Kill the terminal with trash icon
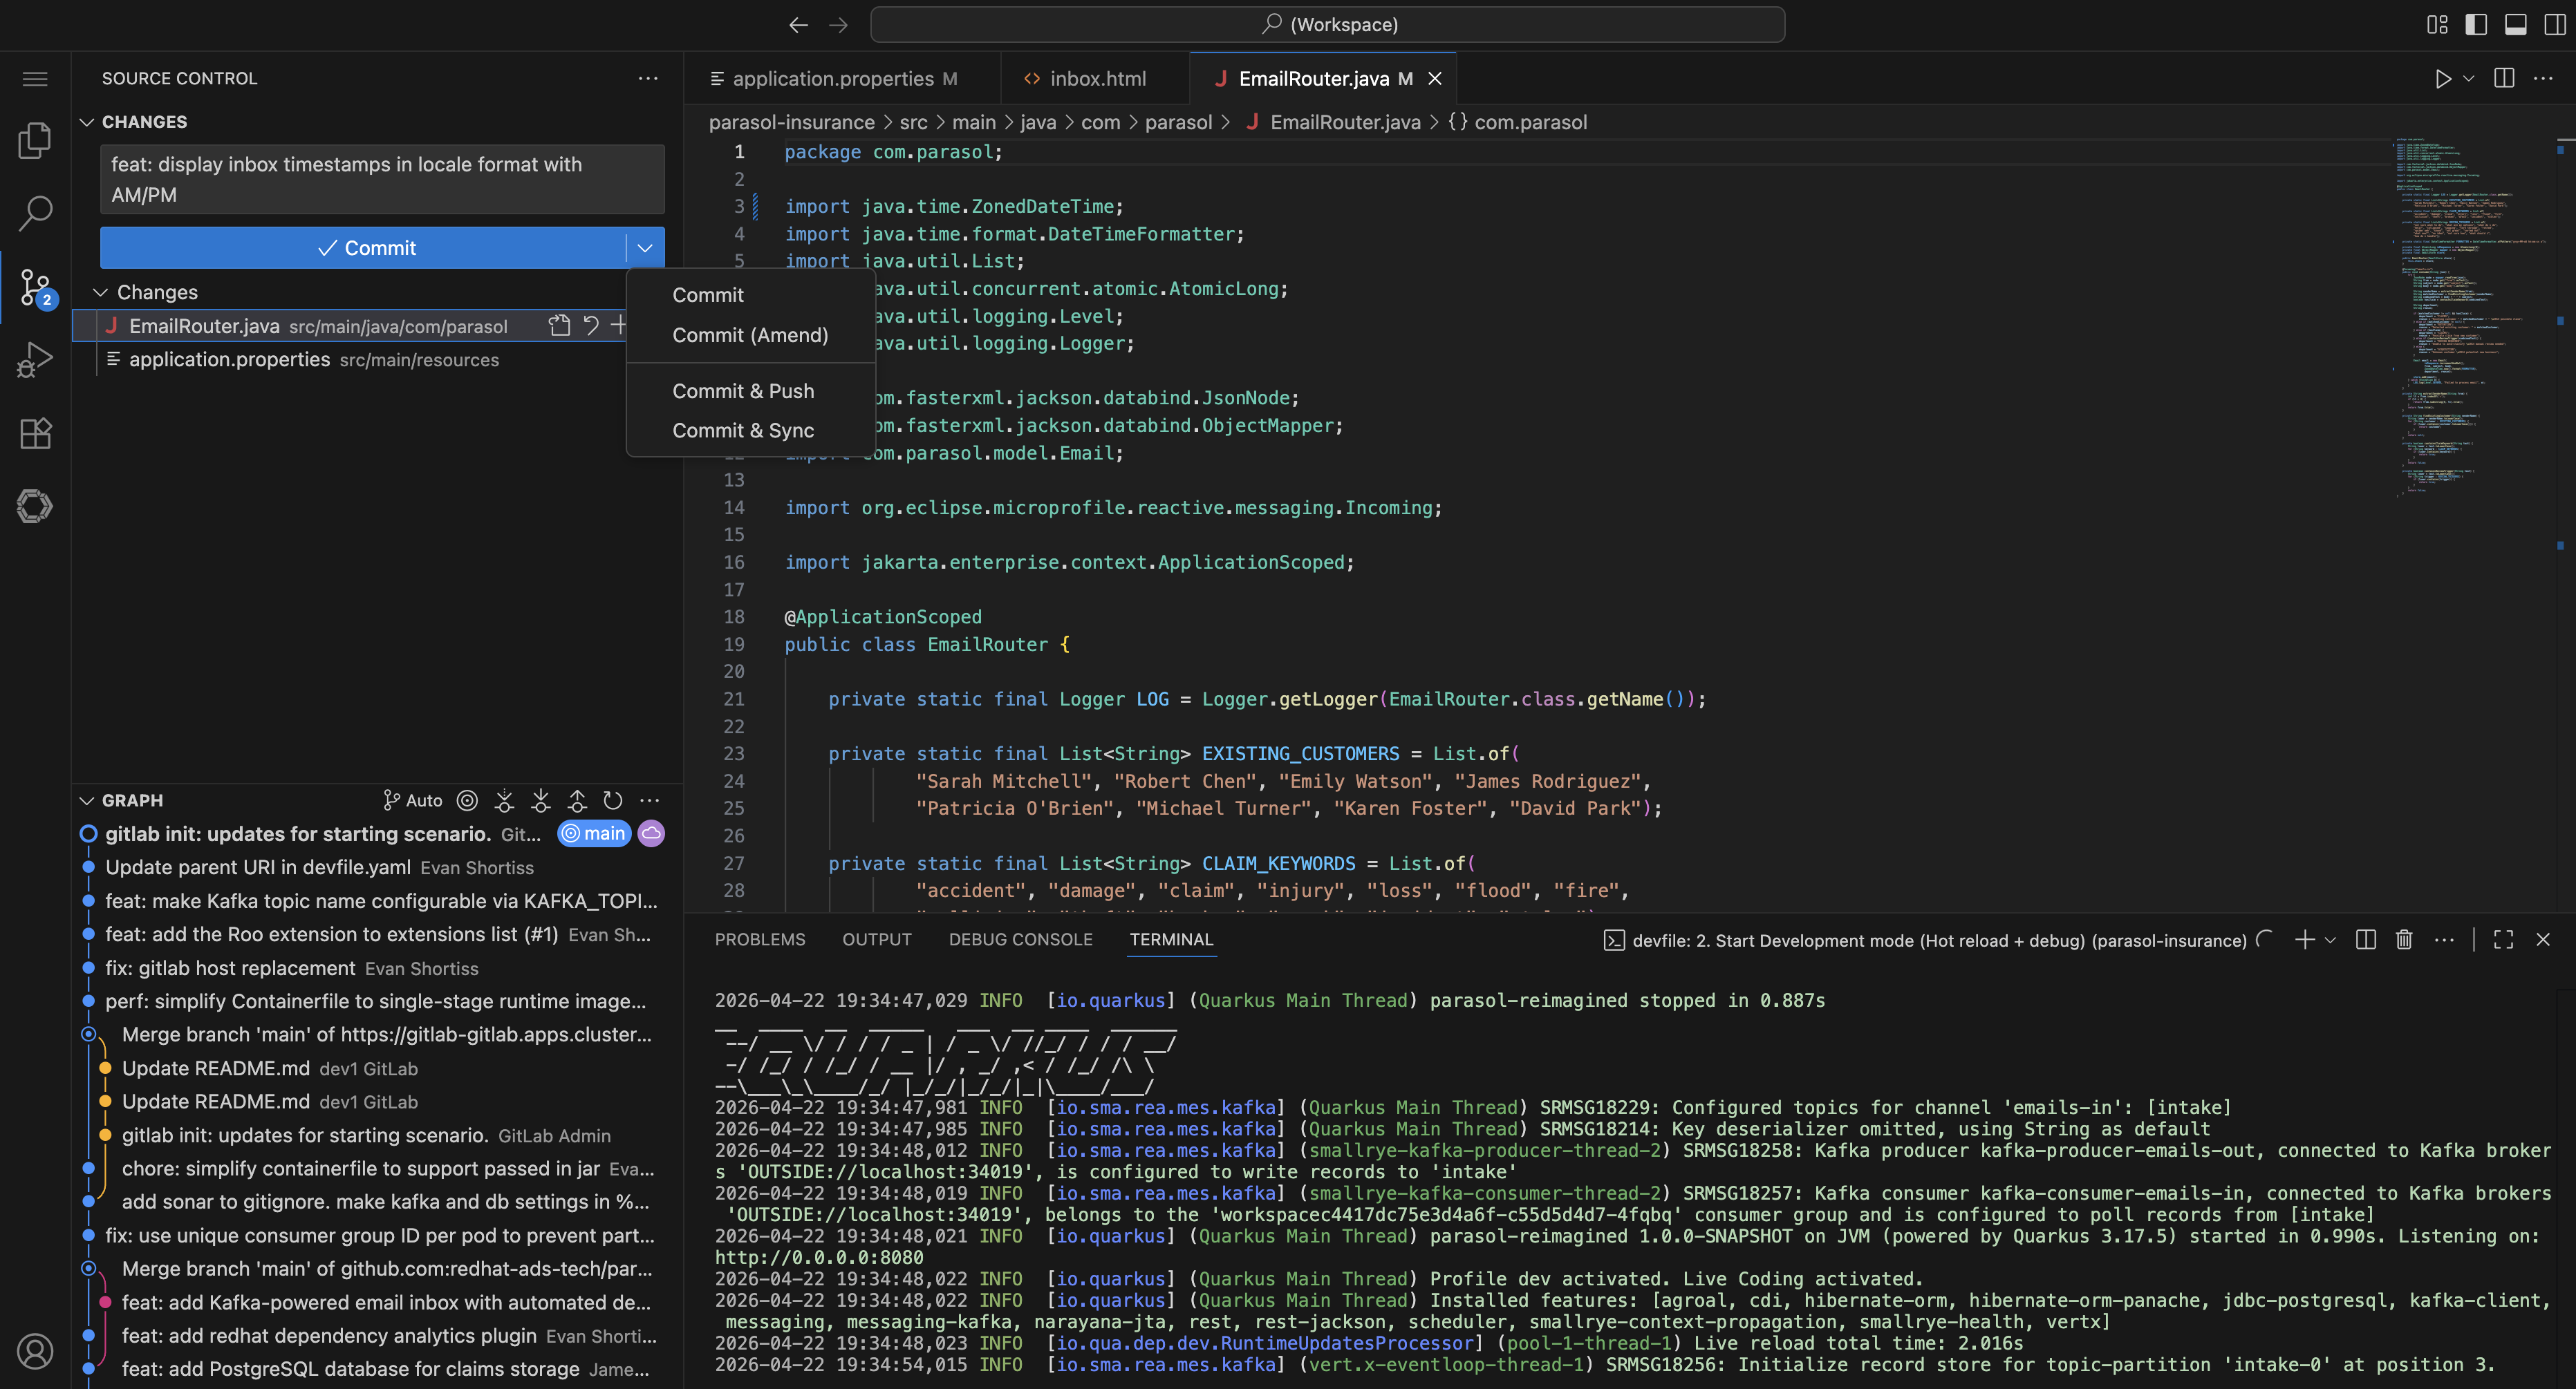The image size is (2576, 1389). (2404, 939)
